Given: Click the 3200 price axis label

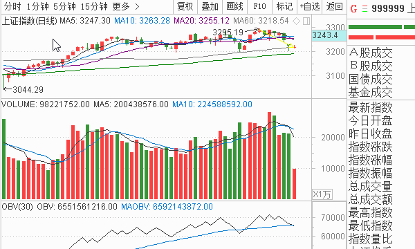Looking at the screenshot, I should [x=335, y=52].
